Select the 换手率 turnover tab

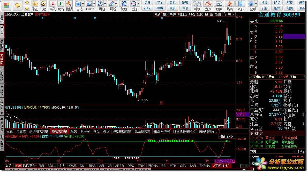pyautogui.click(x=85, y=131)
